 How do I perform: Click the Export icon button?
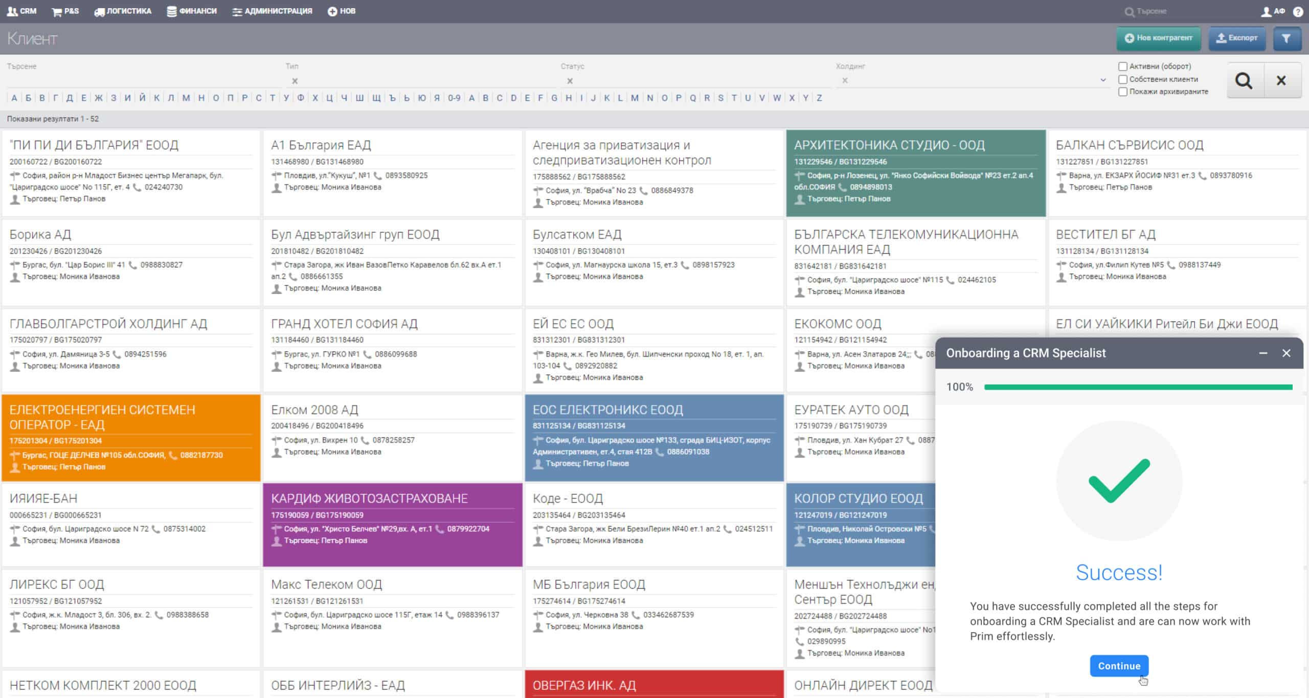1237,38
